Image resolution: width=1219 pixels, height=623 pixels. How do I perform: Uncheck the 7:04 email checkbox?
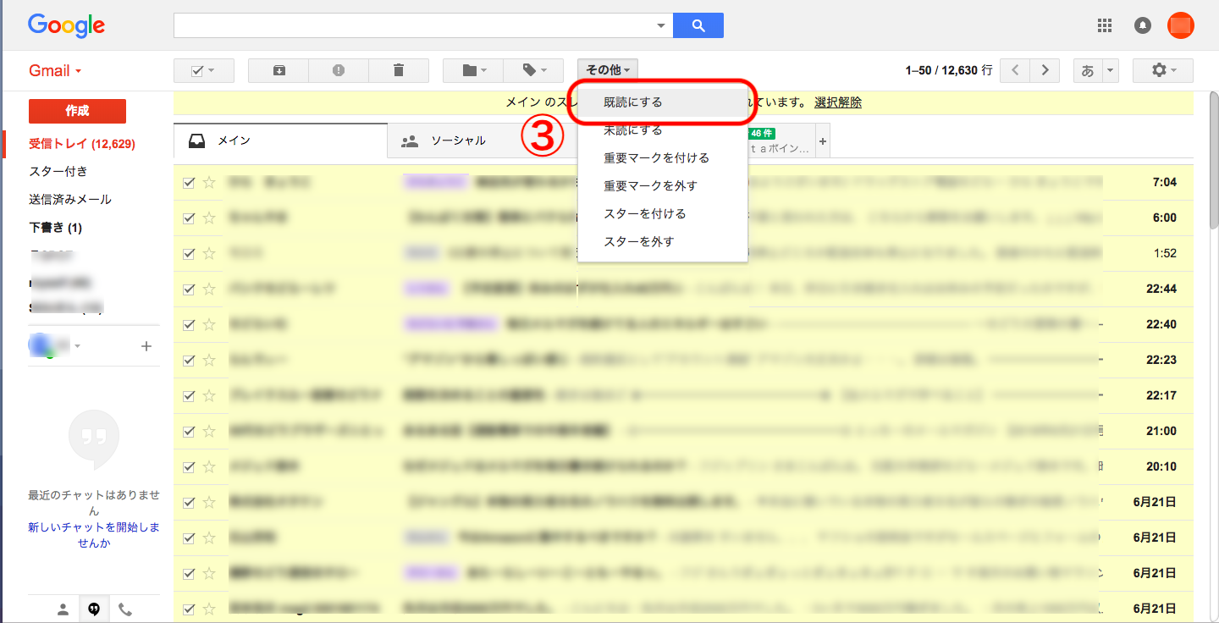click(189, 182)
